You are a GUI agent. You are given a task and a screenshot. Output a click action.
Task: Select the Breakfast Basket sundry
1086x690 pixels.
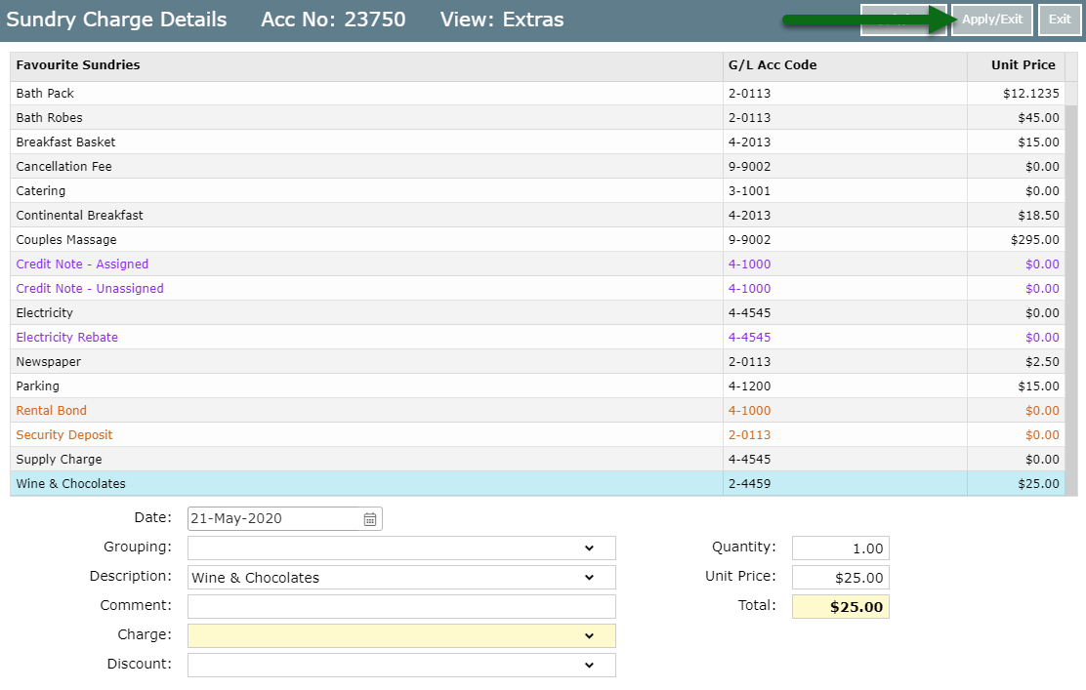[x=537, y=142]
